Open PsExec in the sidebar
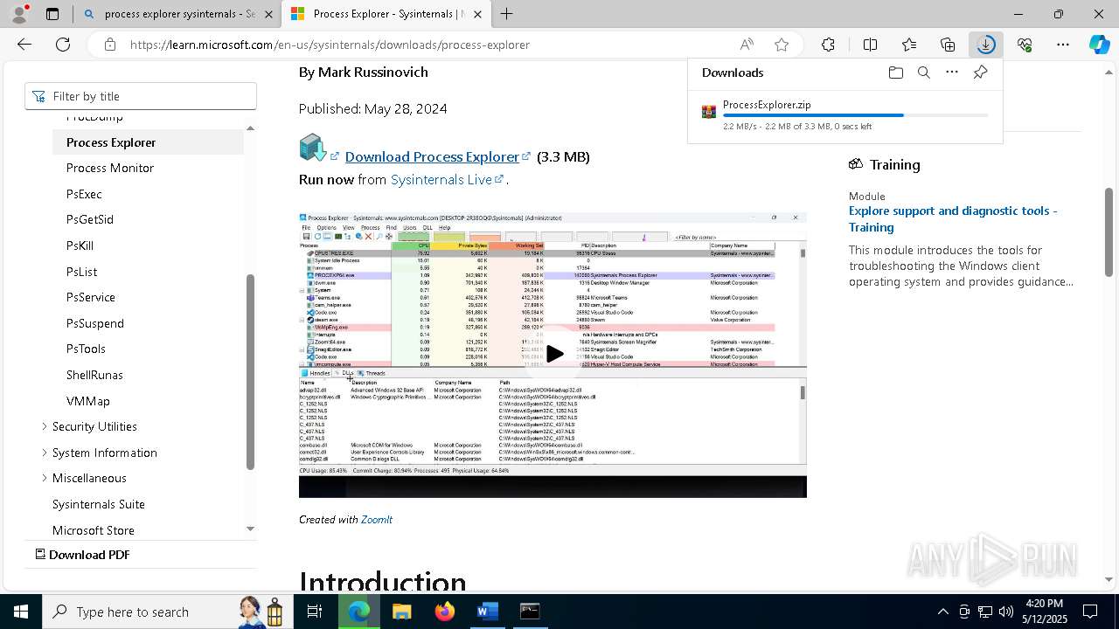Image resolution: width=1119 pixels, height=629 pixels. tap(84, 194)
